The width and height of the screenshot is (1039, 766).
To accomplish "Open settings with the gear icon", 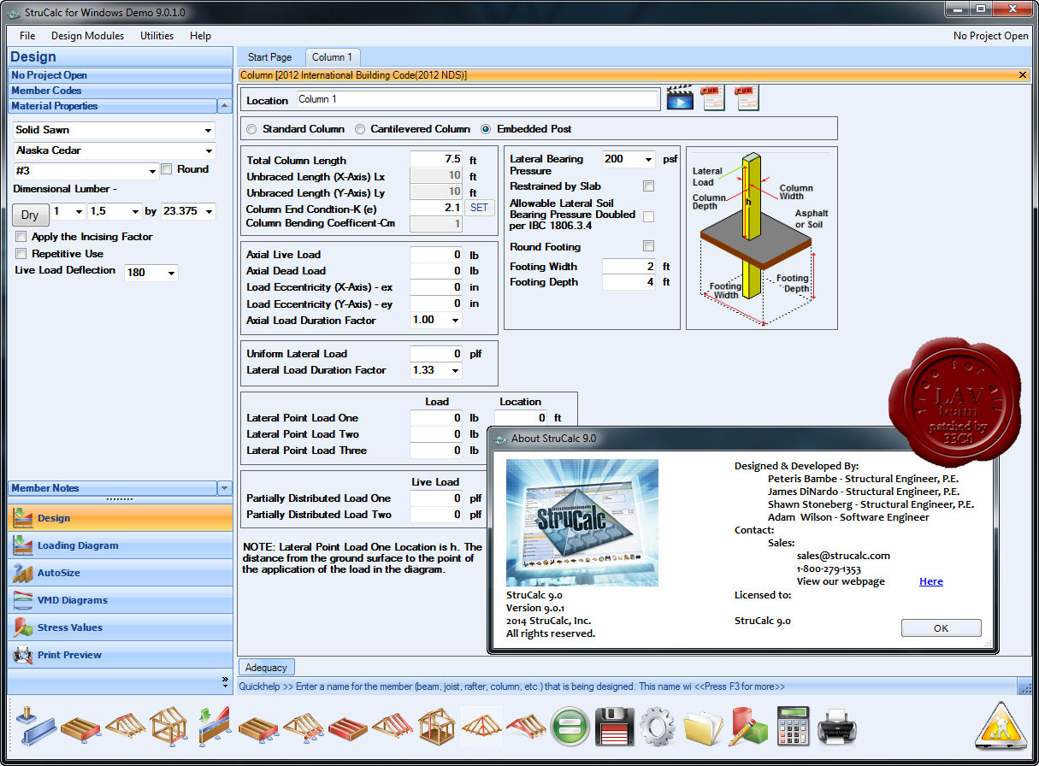I will (x=658, y=727).
